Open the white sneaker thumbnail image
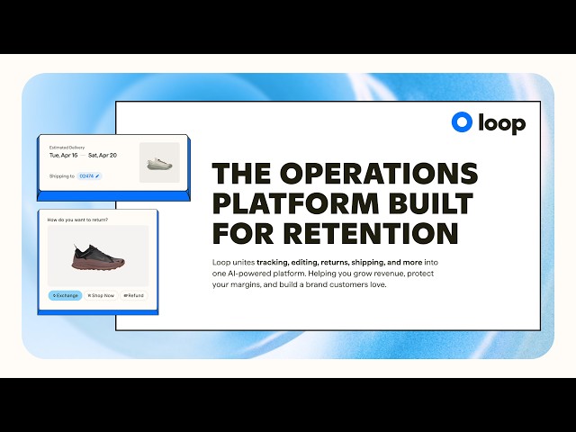Image resolution: width=576 pixels, height=432 pixels. click(x=159, y=162)
